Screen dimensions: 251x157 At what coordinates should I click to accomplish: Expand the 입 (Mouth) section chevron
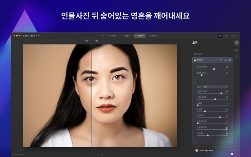229,142
